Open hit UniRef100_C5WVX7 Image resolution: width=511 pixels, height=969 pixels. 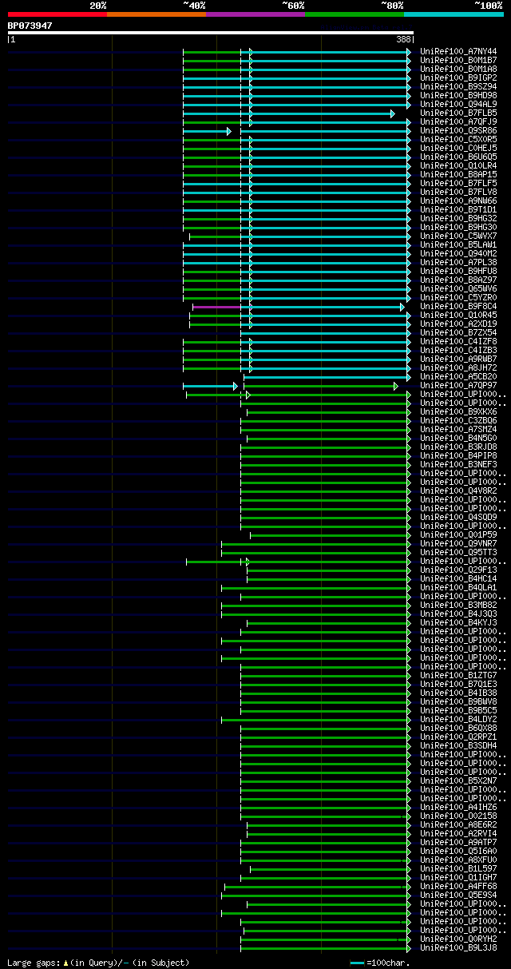(458, 236)
